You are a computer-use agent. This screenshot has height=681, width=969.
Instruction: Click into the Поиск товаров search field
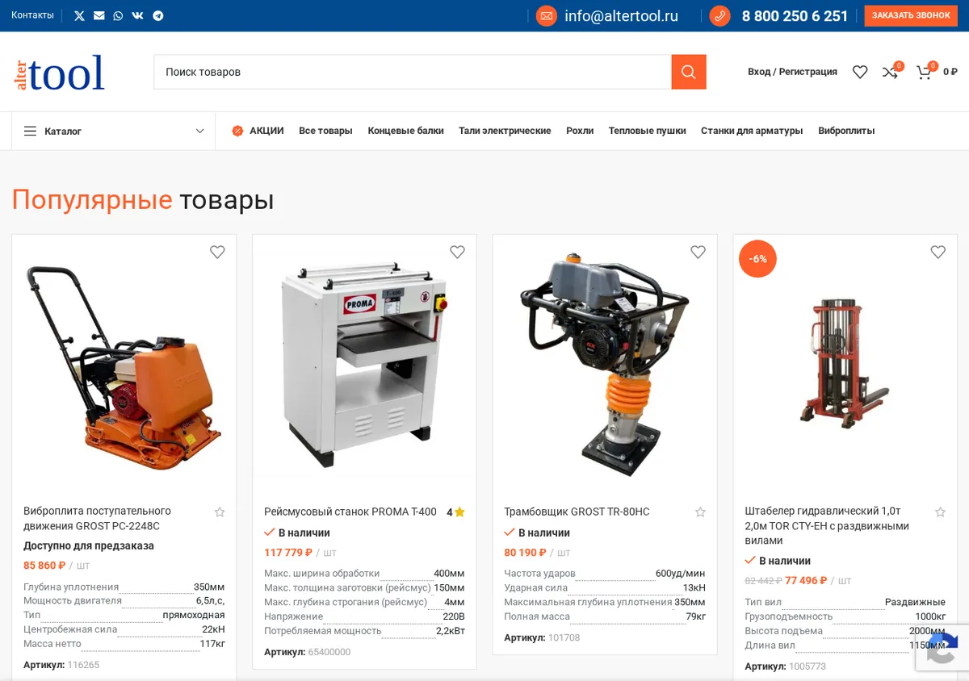(x=413, y=72)
